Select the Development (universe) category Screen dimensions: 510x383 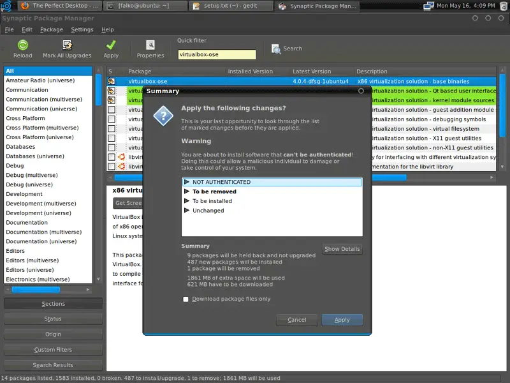click(48, 213)
